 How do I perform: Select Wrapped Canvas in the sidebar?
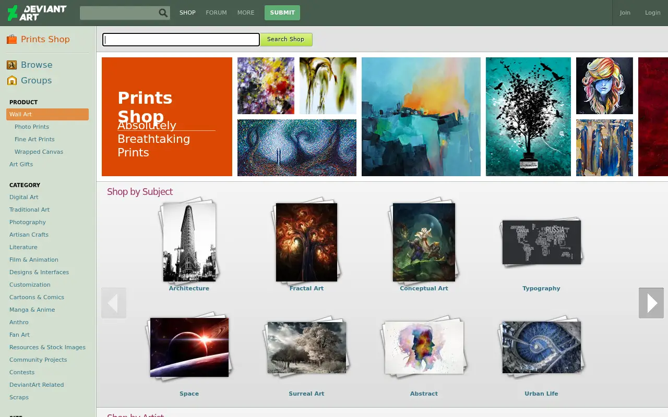click(x=39, y=152)
